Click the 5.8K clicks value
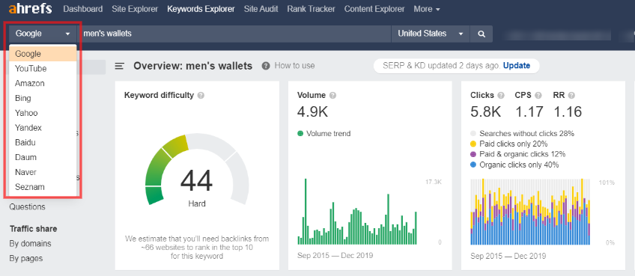 click(486, 112)
